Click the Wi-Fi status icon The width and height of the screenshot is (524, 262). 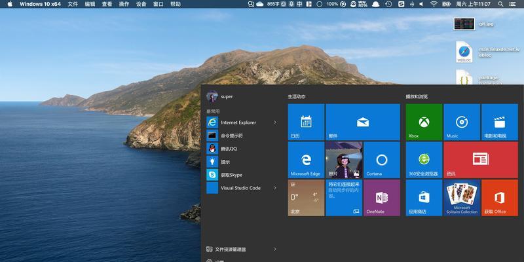click(x=434, y=4)
